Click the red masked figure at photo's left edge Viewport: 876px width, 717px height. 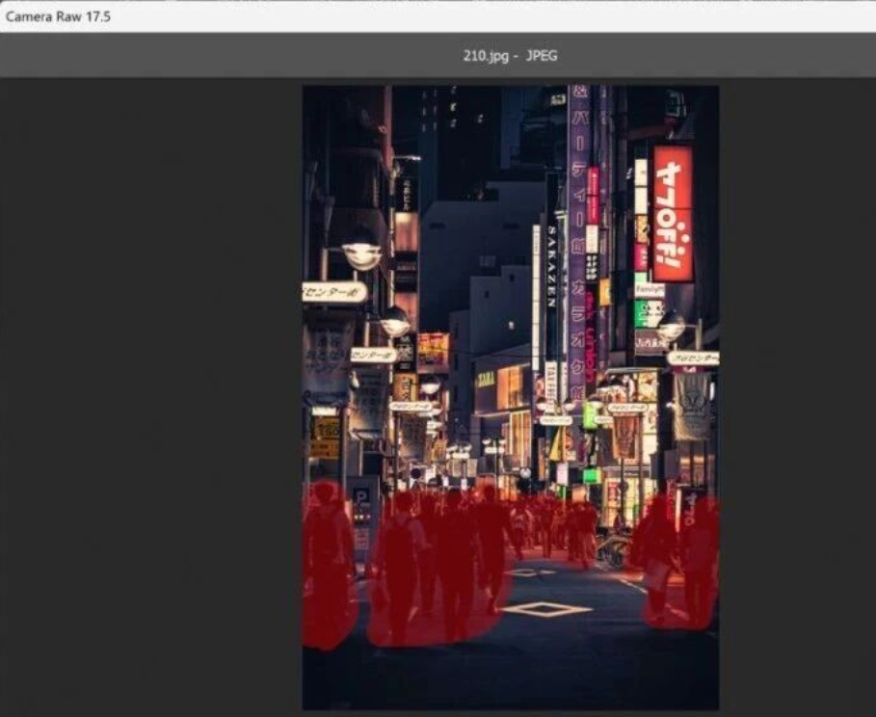[x=326, y=569]
